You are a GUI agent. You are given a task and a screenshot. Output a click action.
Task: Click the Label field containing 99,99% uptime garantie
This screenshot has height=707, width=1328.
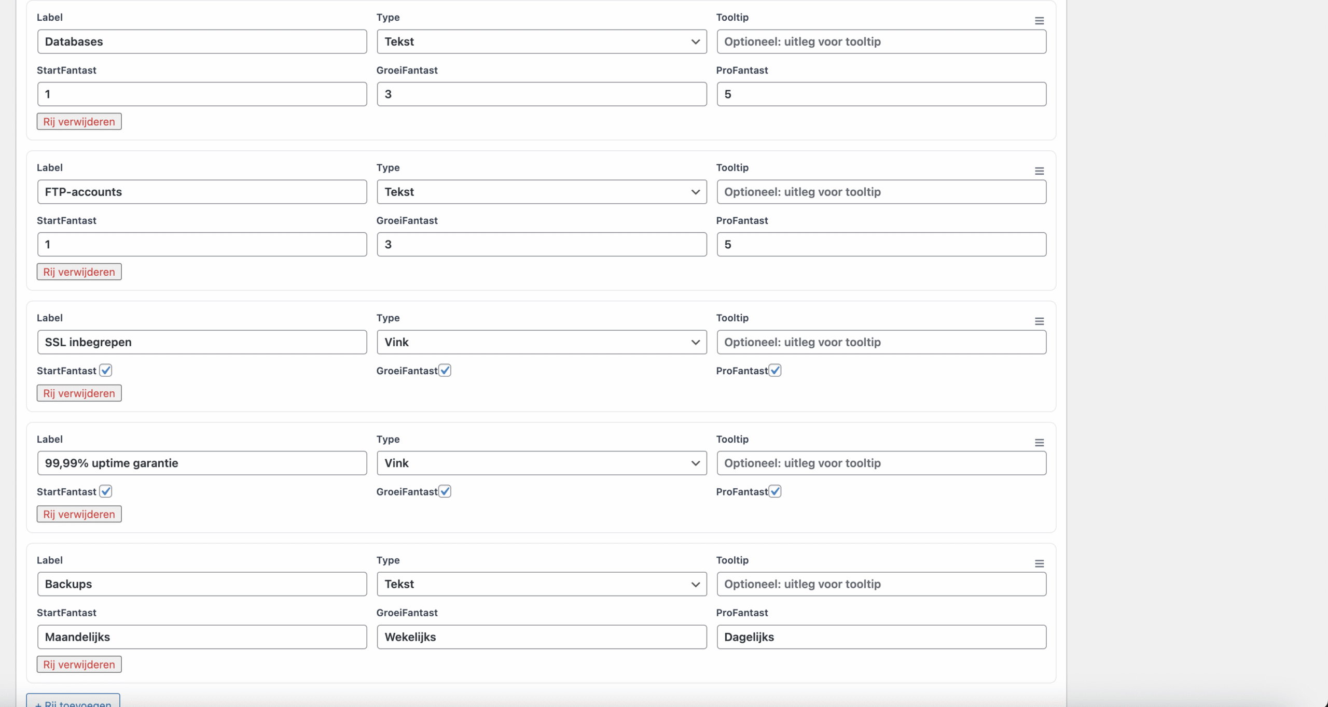click(x=202, y=463)
